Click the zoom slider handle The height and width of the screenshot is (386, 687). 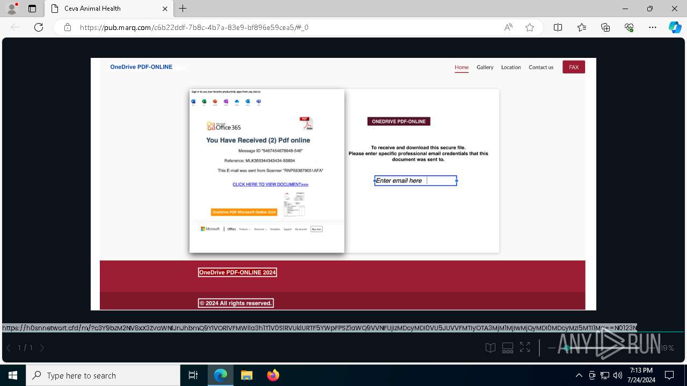pos(567,348)
